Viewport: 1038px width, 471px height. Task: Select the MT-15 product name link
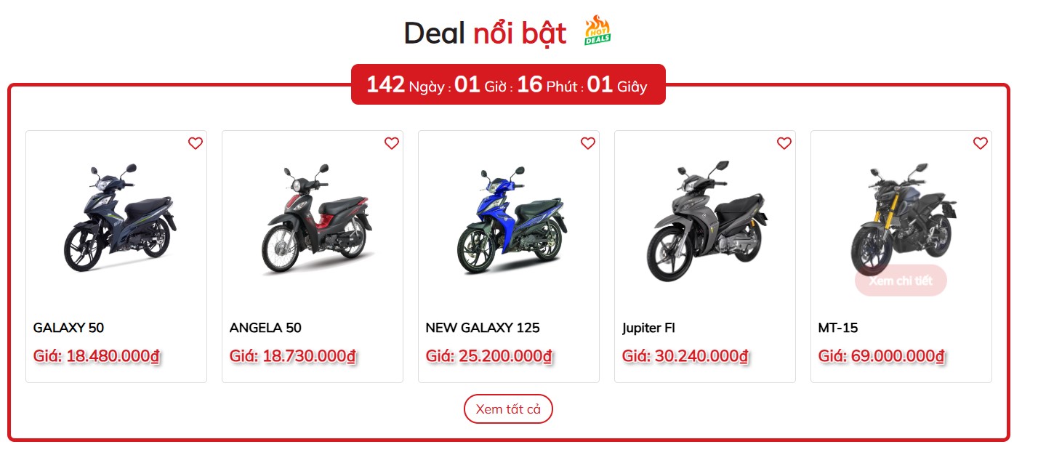(838, 328)
